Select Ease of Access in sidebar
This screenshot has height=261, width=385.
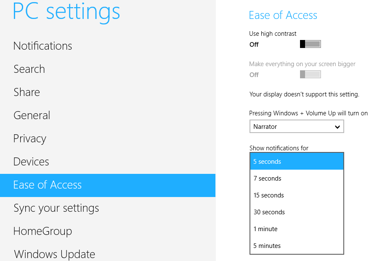tap(108, 185)
